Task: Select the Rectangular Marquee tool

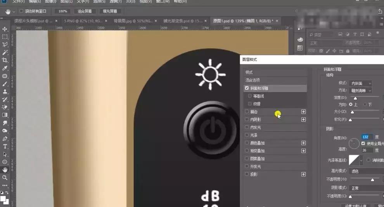Action: click(5, 37)
